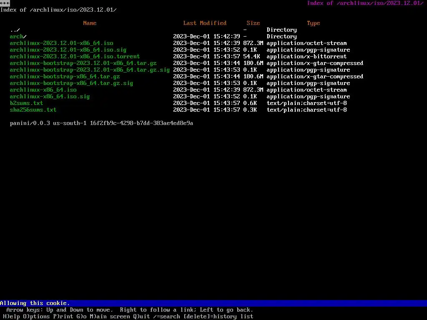Image resolution: width=427 pixels, height=320 pixels.
Task: Open the b2sums.txt link
Action: coord(26,103)
